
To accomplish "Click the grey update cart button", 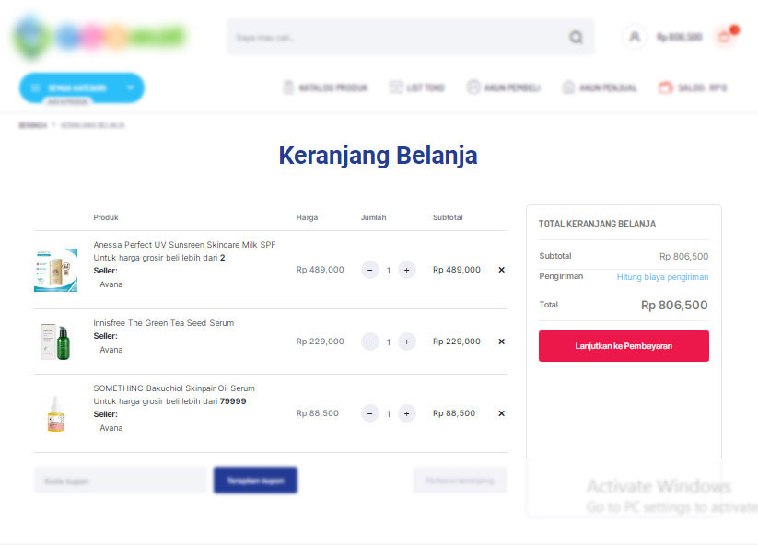I will (460, 481).
